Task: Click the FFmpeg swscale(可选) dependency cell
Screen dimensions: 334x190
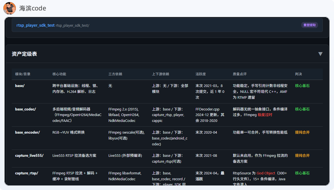Action: tap(127, 135)
